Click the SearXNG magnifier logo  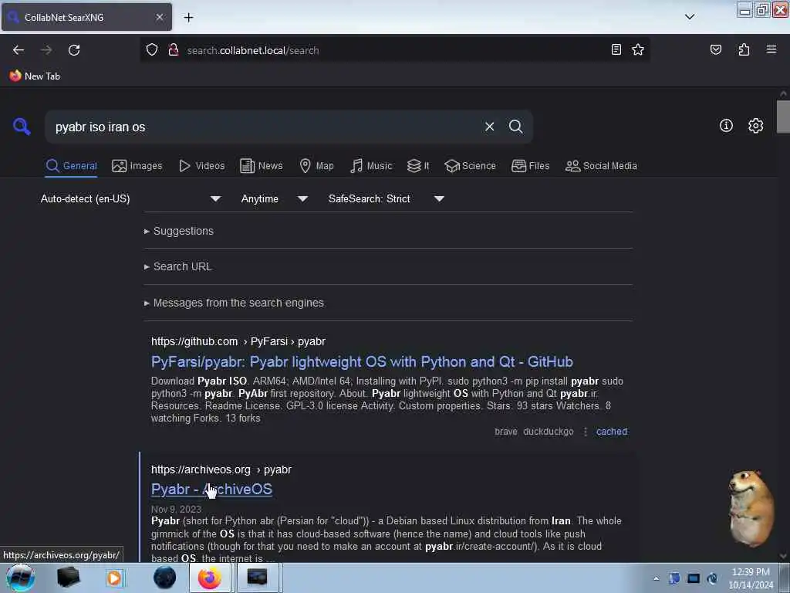point(22,126)
